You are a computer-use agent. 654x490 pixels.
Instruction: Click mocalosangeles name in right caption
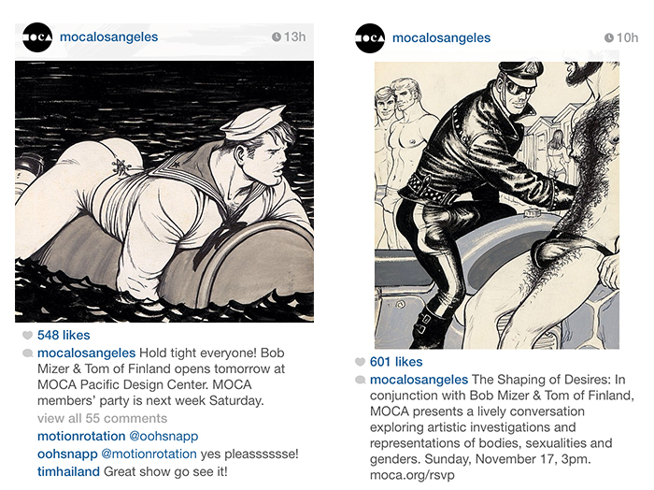419,380
